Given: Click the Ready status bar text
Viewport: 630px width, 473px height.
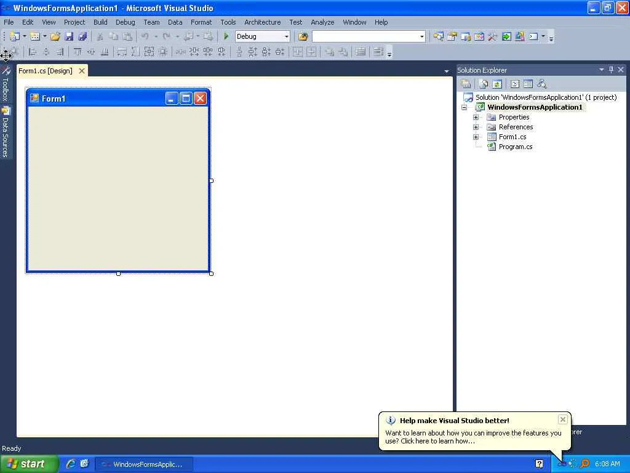Looking at the screenshot, I should (x=11, y=448).
